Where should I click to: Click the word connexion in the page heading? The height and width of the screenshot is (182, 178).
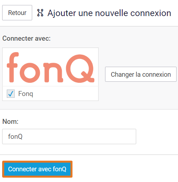point(151,13)
